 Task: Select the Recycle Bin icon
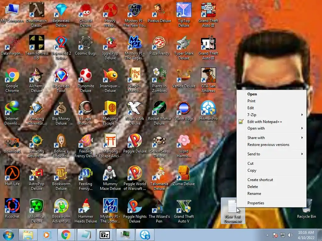coord(306,208)
